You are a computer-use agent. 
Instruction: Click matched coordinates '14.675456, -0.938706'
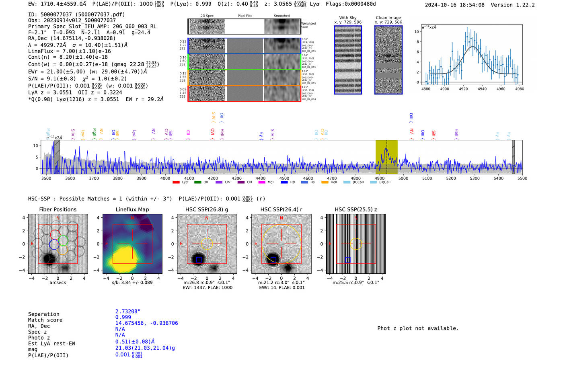point(147,323)
